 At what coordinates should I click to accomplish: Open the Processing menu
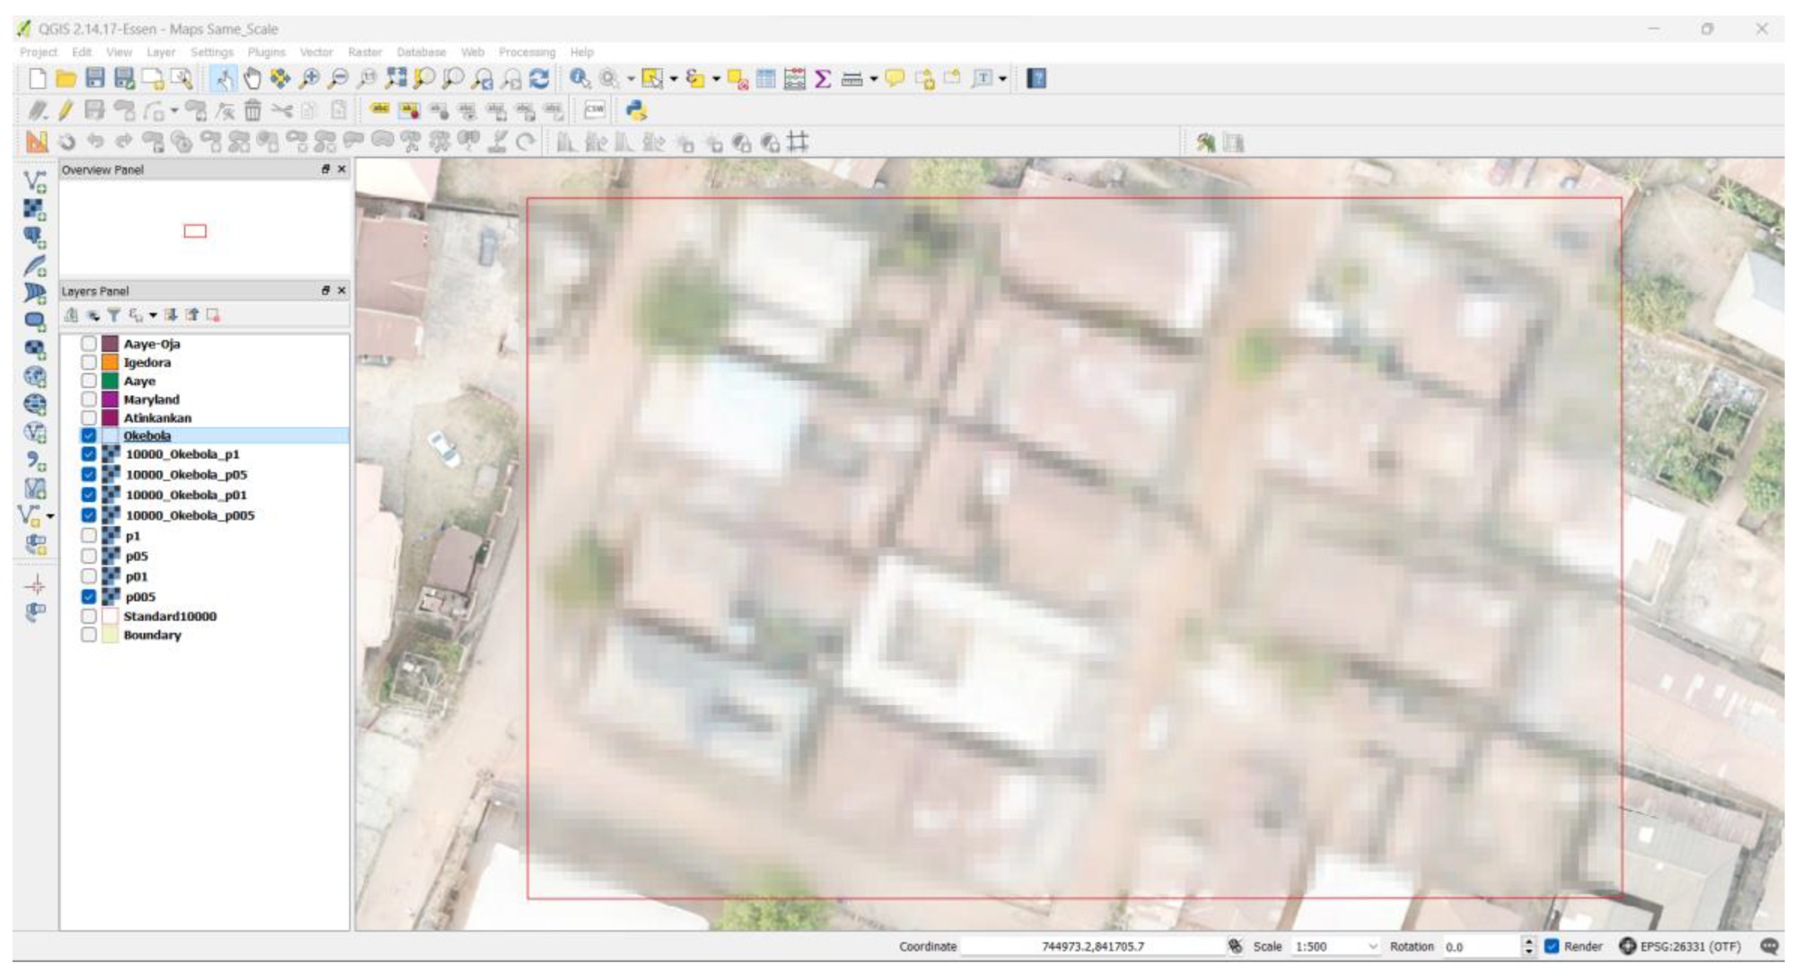click(x=527, y=52)
